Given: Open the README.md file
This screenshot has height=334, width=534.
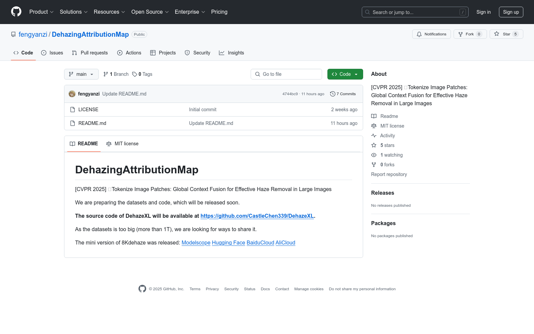Looking at the screenshot, I should pyautogui.click(x=92, y=123).
